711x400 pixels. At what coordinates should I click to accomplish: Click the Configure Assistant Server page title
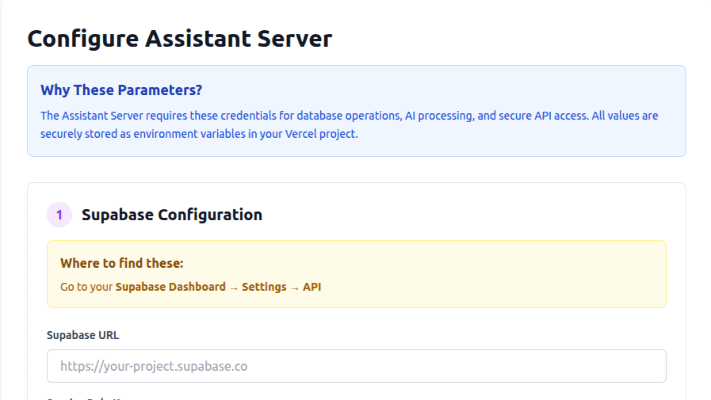pos(180,39)
